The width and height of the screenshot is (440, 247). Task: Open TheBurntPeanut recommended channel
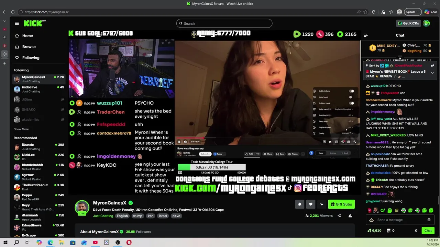(x=39, y=187)
